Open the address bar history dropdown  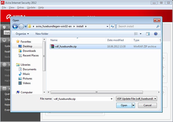tap(107, 26)
